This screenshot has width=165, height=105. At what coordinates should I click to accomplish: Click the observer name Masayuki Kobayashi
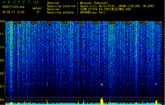tap(94, 3)
